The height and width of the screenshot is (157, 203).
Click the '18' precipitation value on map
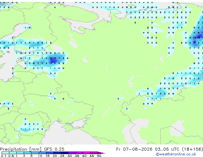[199, 38]
